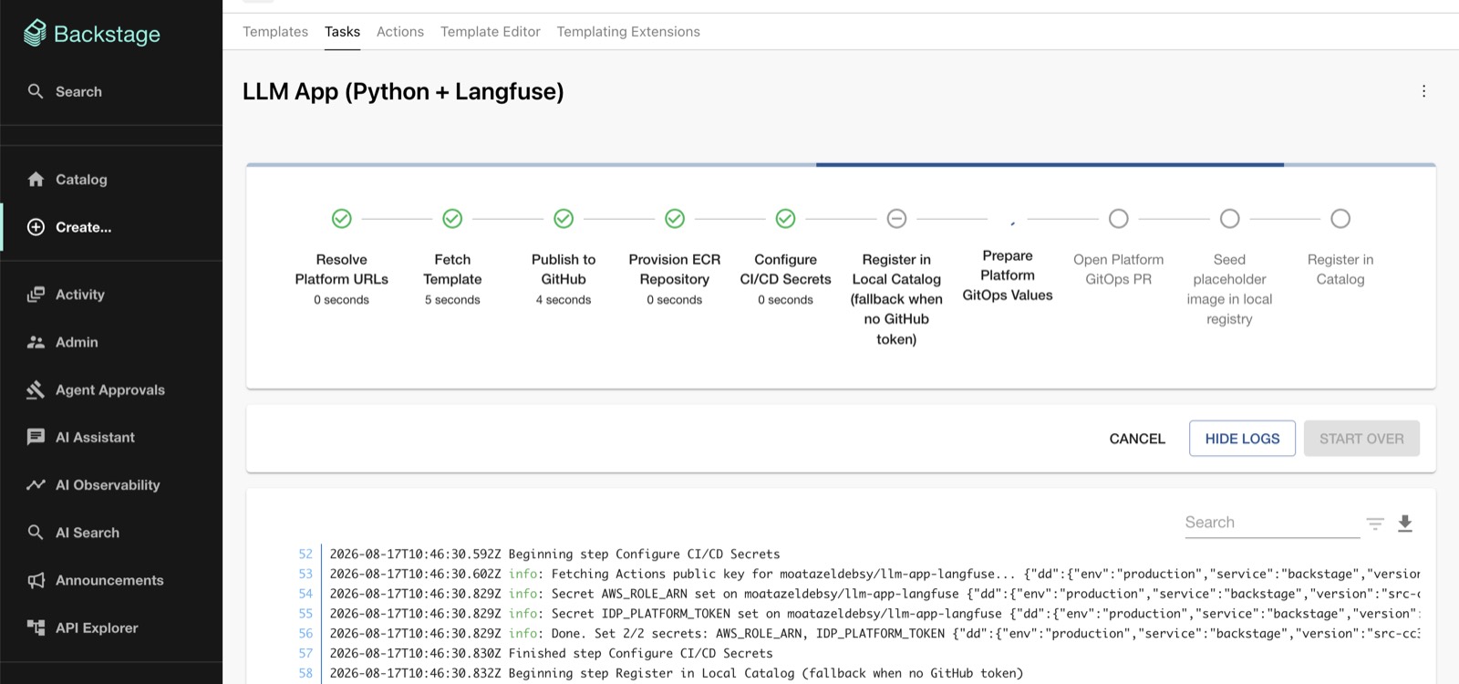Open AI Observability page

tap(108, 484)
